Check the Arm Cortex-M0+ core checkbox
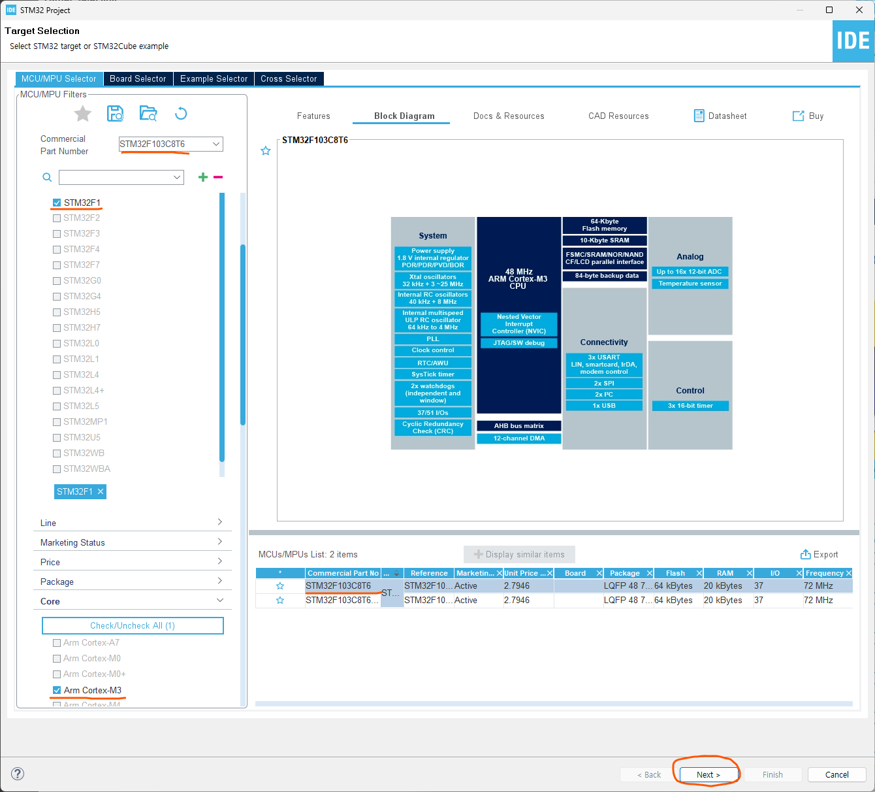The width and height of the screenshot is (875, 792). (57, 674)
